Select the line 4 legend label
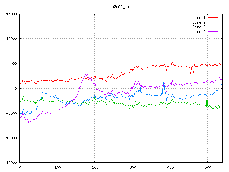The width and height of the screenshot is (229, 172). (x=199, y=32)
